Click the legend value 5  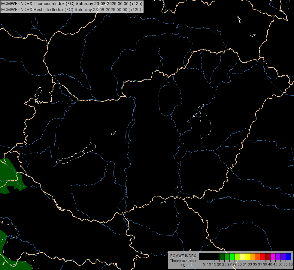point(204,264)
